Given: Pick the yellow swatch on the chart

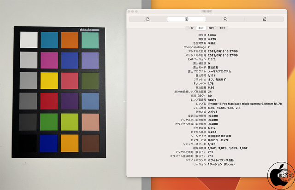Looking at the screenshot, I should point(49,80).
